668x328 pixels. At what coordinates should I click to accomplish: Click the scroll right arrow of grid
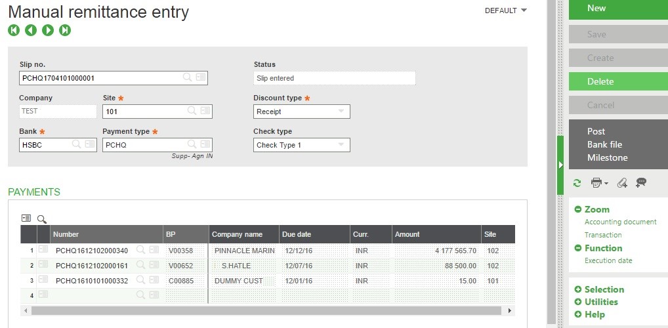(509, 311)
